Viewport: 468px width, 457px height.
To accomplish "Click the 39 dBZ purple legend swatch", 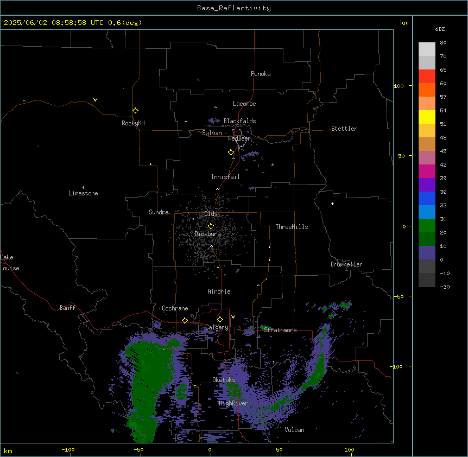I will [427, 185].
